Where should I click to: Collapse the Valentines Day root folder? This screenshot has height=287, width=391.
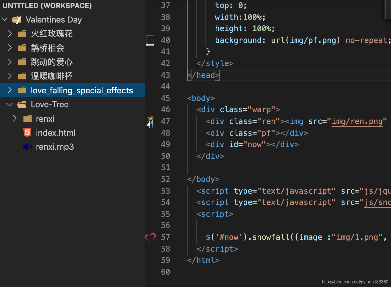click(5, 19)
